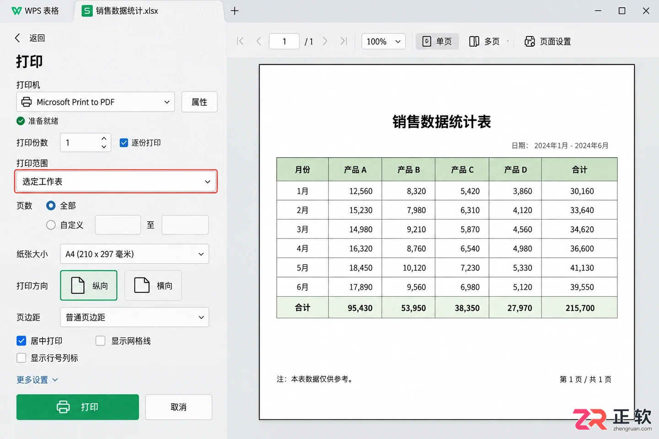Select the 全部 pages radio button
The width and height of the screenshot is (659, 439).
(x=51, y=206)
